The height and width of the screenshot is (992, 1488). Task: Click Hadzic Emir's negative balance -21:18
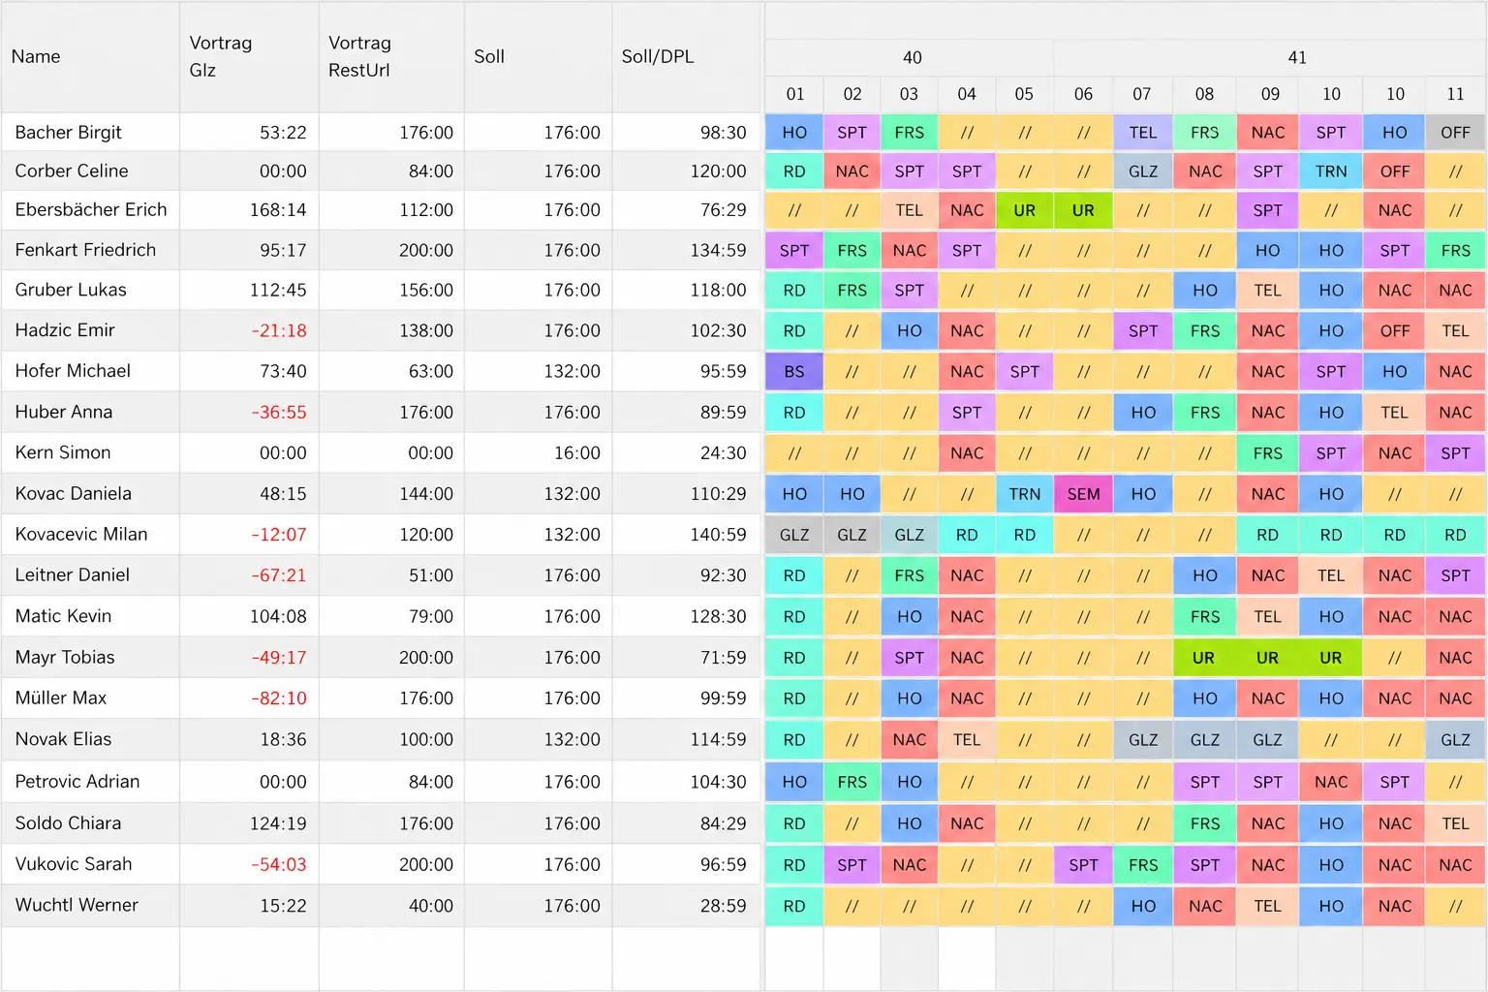click(x=279, y=331)
